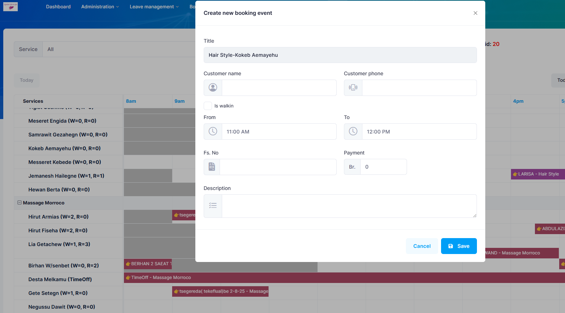This screenshot has height=313, width=565.
Task: Enable the Is walkin checkbox
Action: (x=208, y=106)
